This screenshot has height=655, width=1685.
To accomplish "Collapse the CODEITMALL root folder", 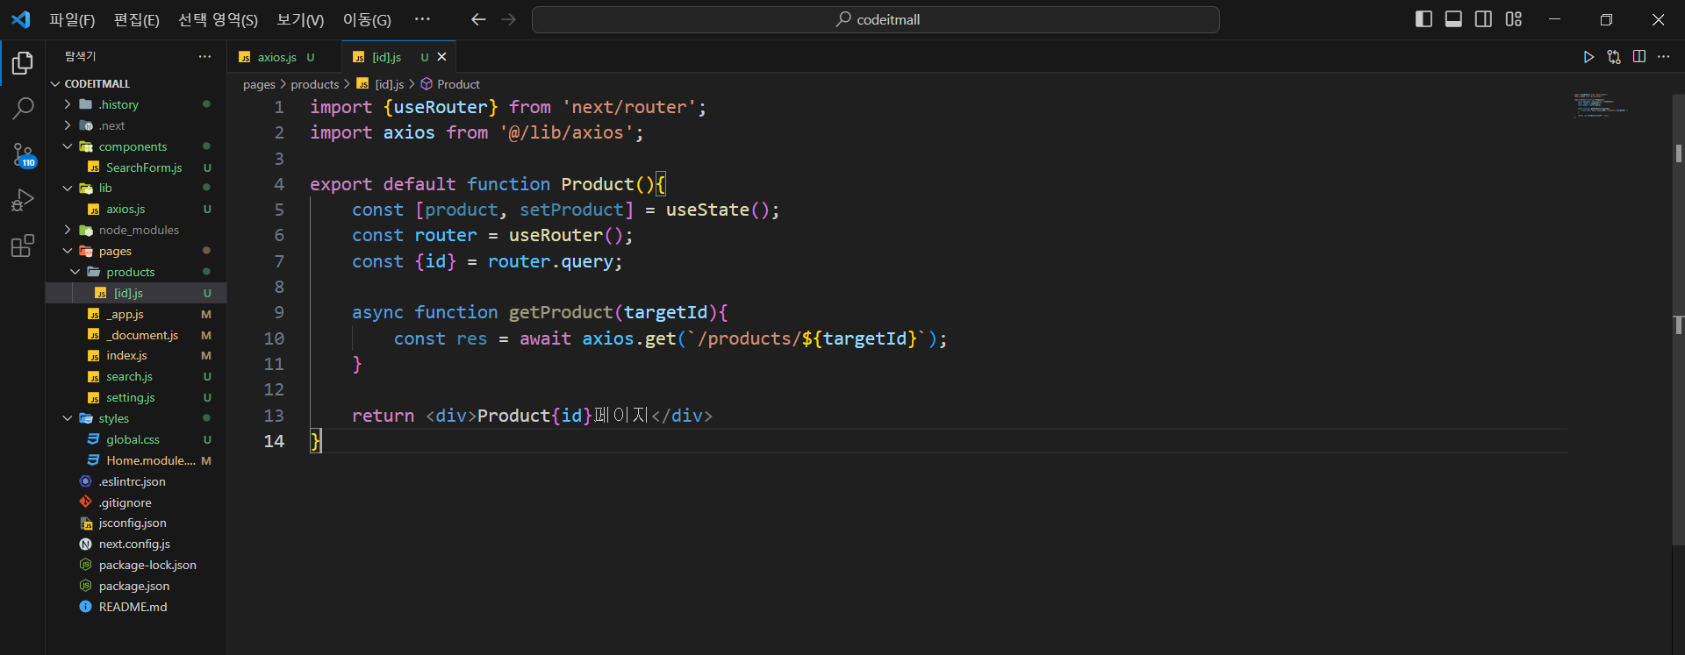I will (136, 84).
